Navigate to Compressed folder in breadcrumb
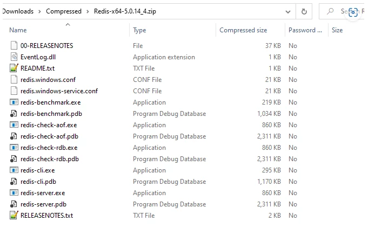This screenshot has width=375, height=228. click(64, 11)
